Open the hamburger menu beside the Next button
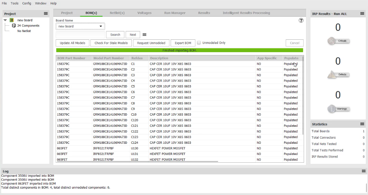 [x=145, y=35]
